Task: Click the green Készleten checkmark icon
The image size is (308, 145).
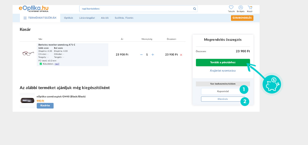Action: [x=41, y=64]
